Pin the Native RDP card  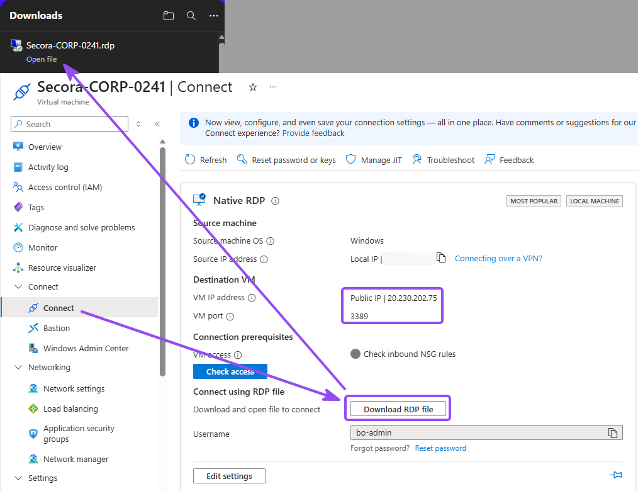click(615, 475)
